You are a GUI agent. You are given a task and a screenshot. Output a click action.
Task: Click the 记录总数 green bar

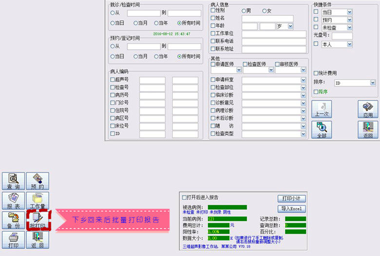pos(295,218)
